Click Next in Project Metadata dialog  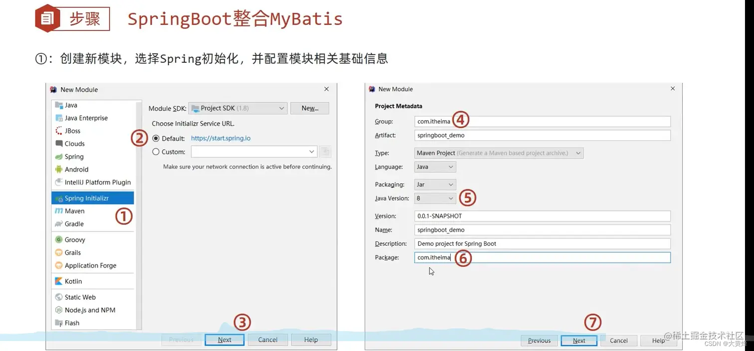tap(579, 341)
